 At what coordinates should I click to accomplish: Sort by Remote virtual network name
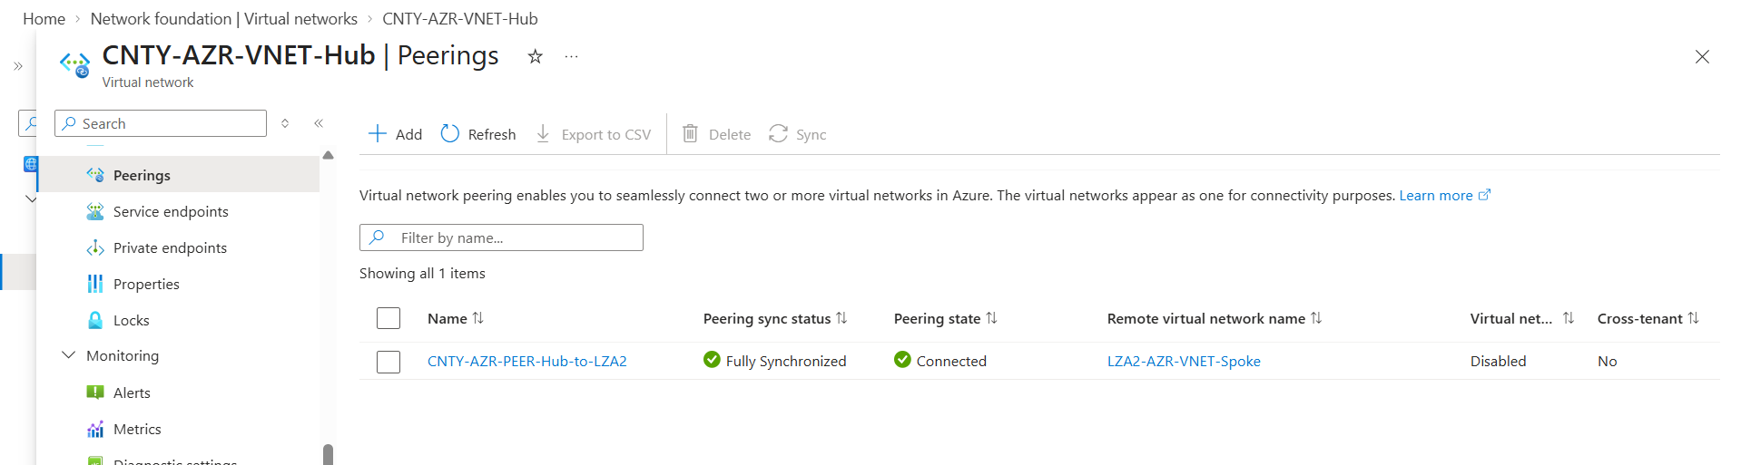tap(1215, 318)
